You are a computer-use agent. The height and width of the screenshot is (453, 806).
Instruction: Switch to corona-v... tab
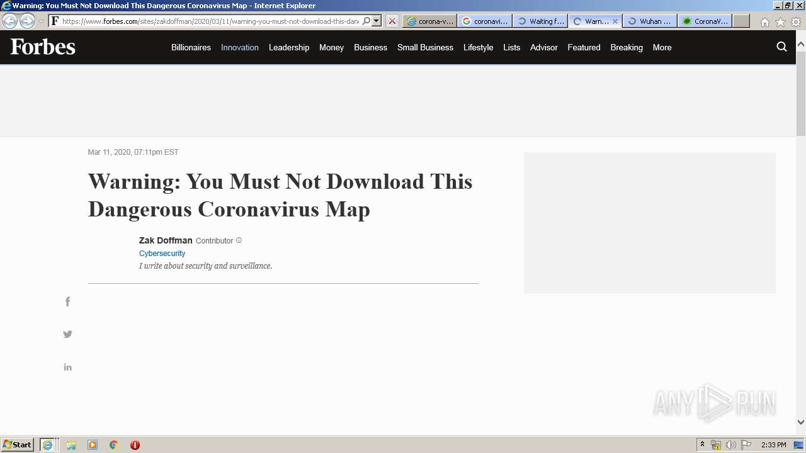(x=430, y=21)
